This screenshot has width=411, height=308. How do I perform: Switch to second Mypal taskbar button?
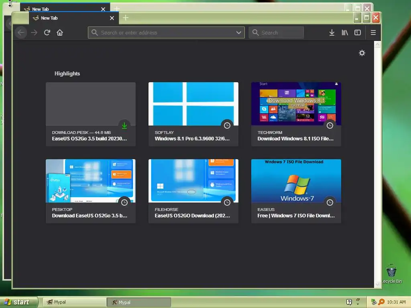click(139, 302)
